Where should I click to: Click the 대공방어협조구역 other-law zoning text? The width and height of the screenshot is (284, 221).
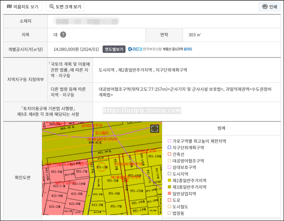[185, 92]
